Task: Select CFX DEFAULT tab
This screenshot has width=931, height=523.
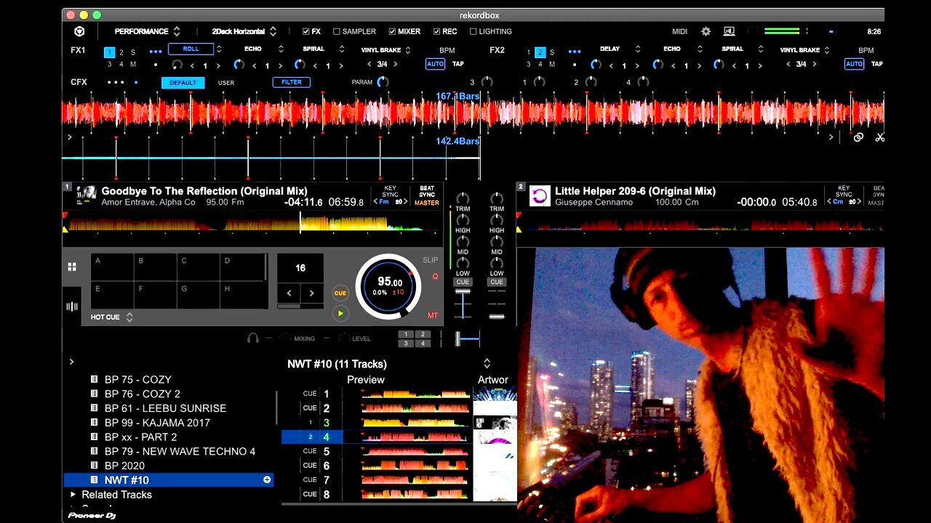Action: click(x=183, y=83)
